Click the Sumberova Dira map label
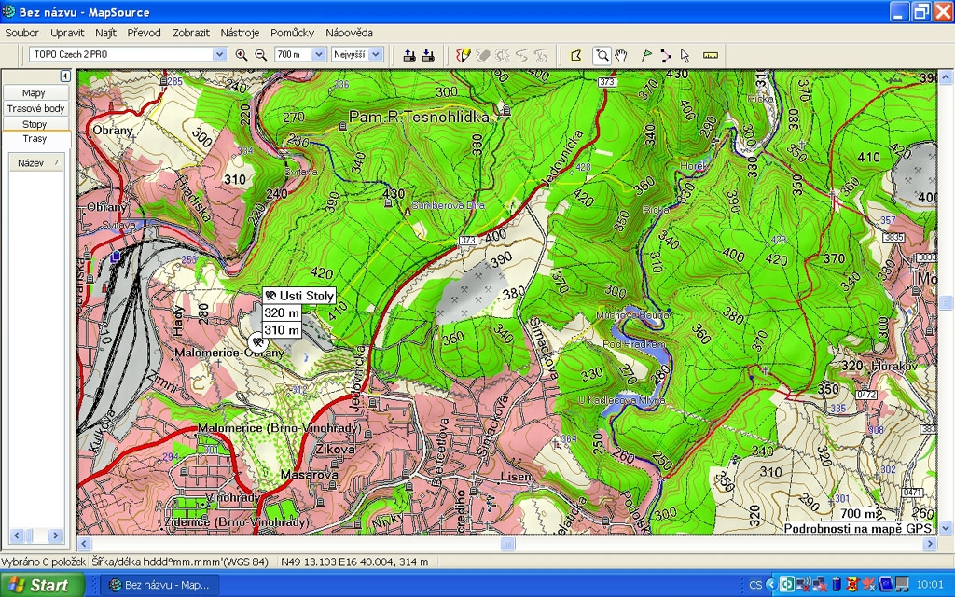This screenshot has height=597, width=955. pyautogui.click(x=449, y=205)
